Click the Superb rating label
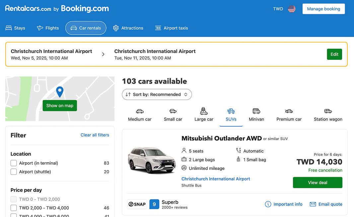This screenshot has width=354, height=217. click(x=170, y=202)
